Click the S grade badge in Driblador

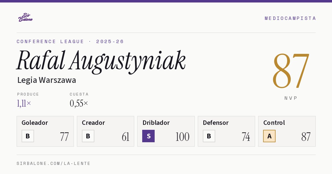(148, 136)
